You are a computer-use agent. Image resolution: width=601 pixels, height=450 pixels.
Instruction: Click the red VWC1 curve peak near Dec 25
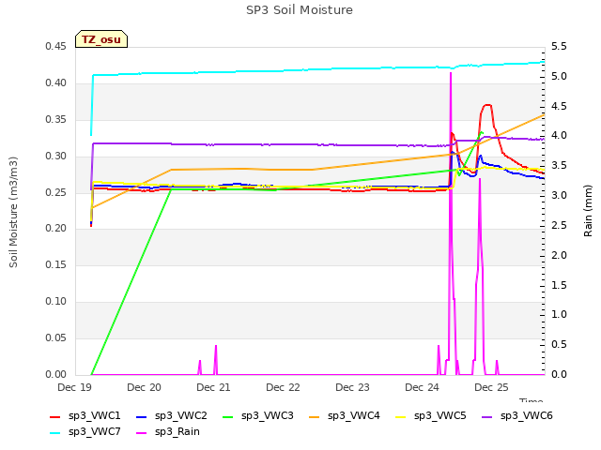point(487,105)
